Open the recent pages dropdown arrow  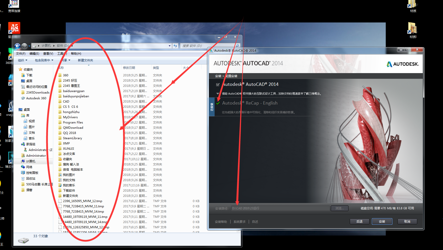[29, 46]
